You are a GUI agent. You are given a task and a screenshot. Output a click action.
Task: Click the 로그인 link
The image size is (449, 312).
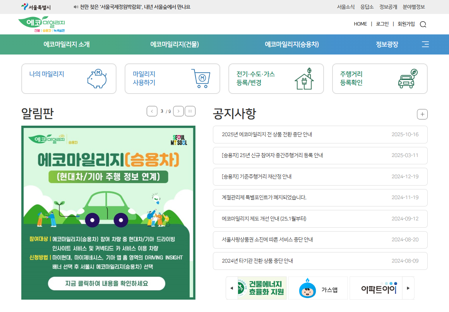click(x=382, y=24)
